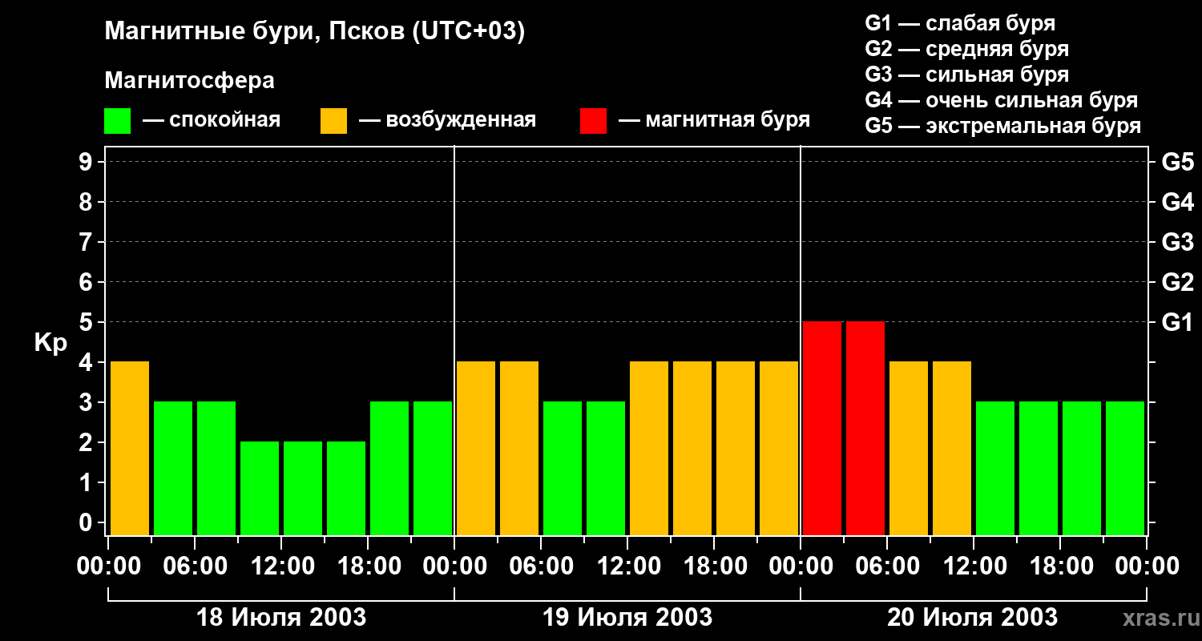Image resolution: width=1202 pixels, height=641 pixels.
Task: Click the 12:00 time label for 18 July
Action: (x=281, y=566)
